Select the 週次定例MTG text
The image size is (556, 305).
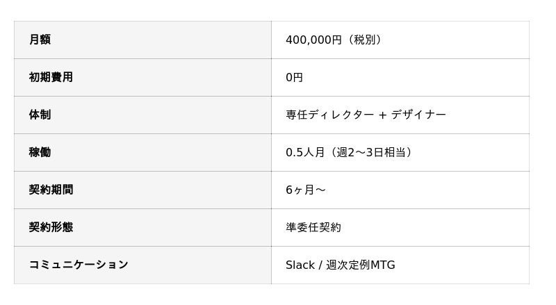[361, 265]
